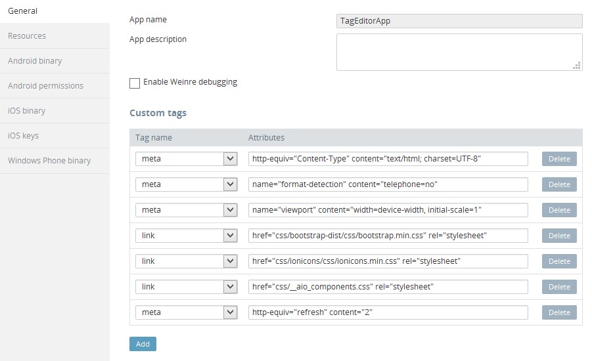Remove the __aio_components.css link tag
The width and height of the screenshot is (592, 361).
[x=559, y=287]
